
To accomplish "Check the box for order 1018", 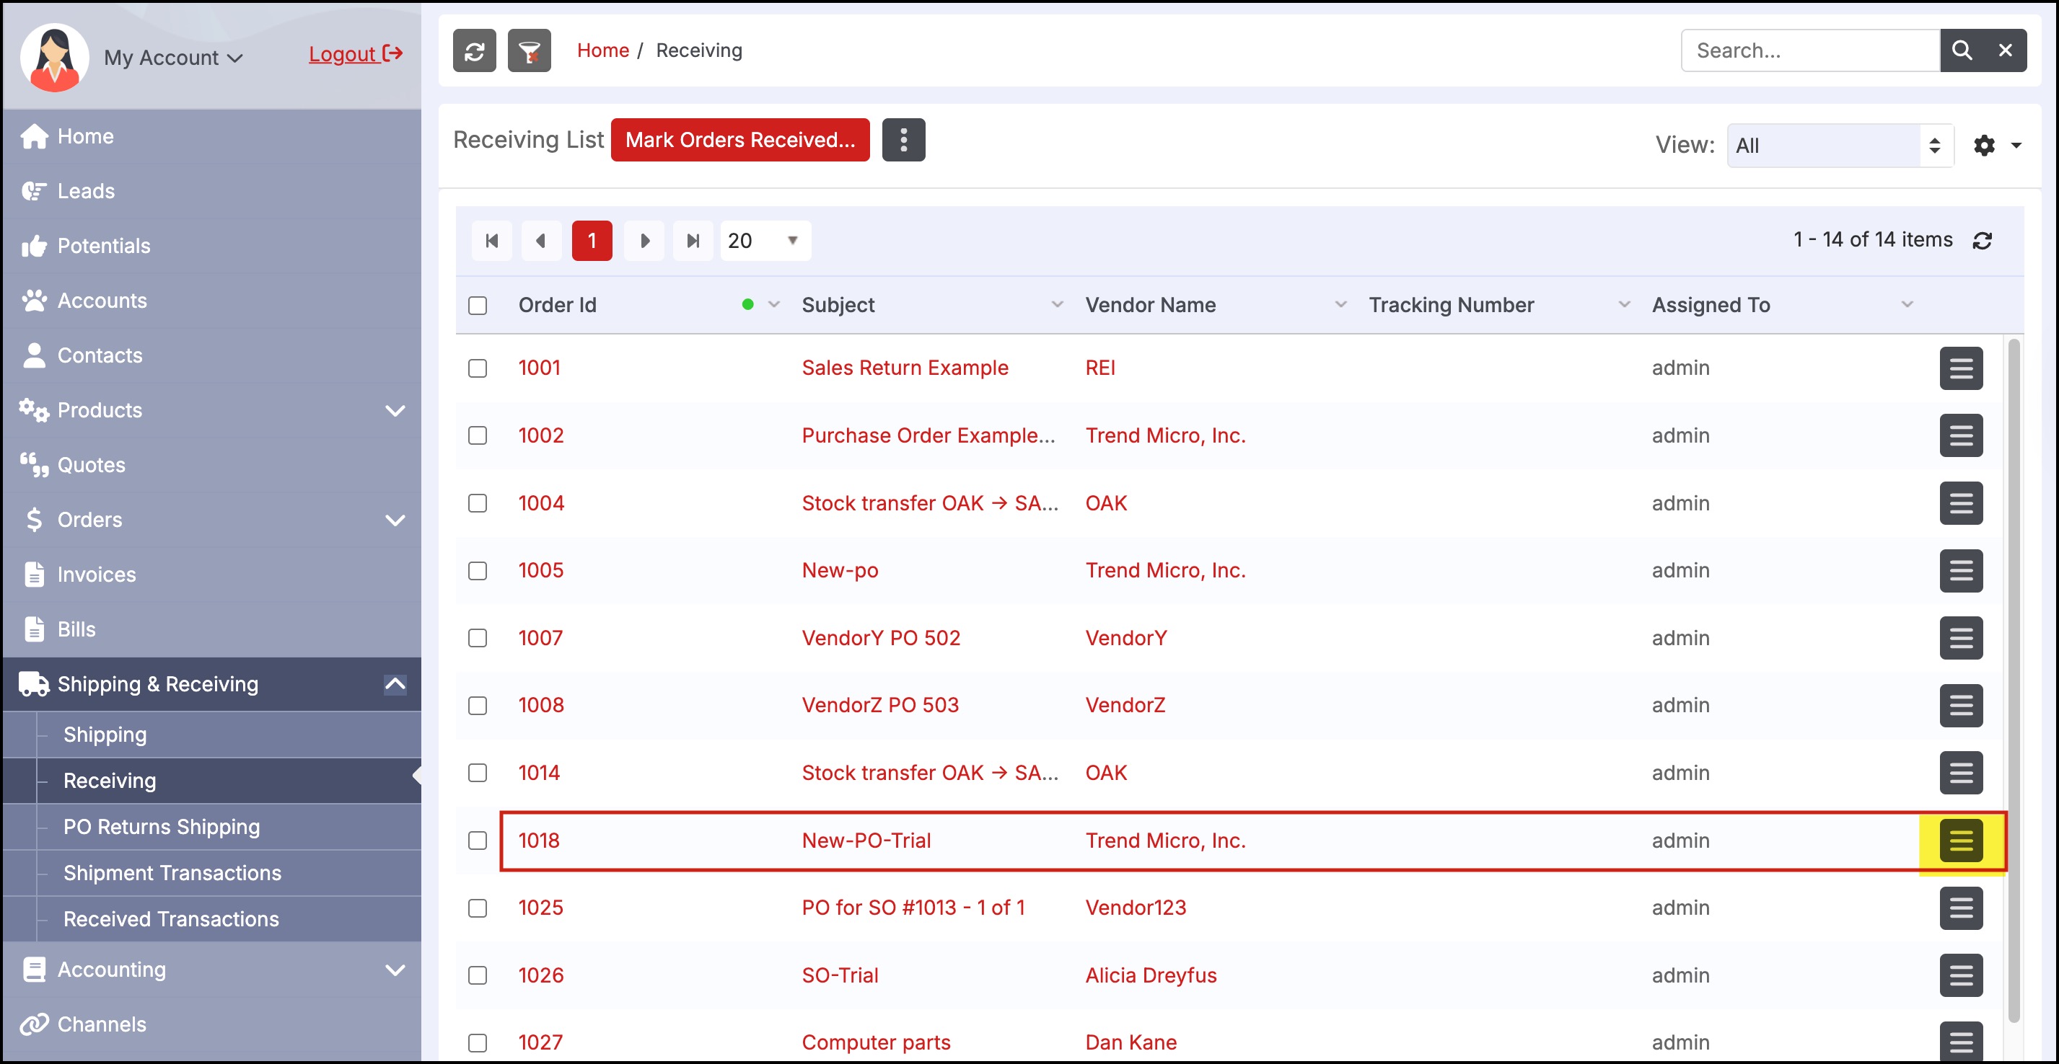I will point(477,841).
